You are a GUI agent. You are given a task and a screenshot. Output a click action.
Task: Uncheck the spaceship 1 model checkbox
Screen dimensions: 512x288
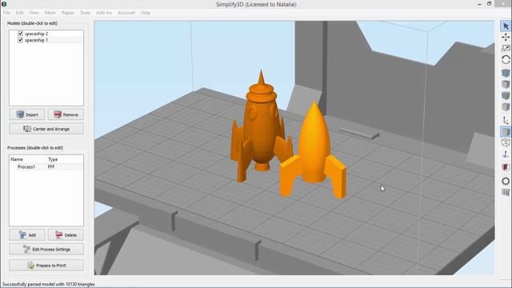click(20, 40)
